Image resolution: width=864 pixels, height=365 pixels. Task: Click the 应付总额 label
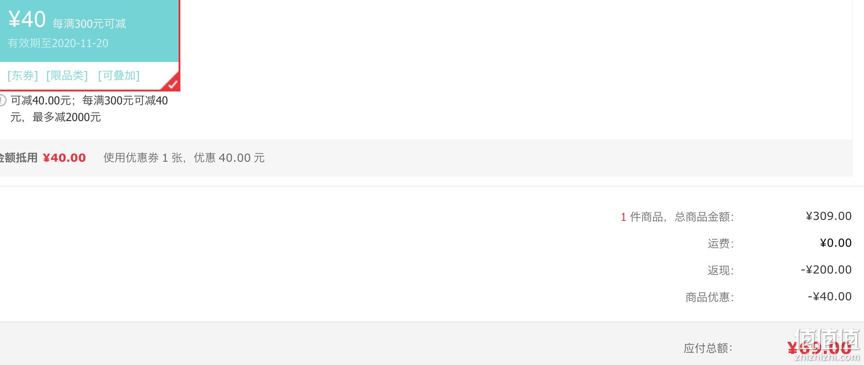pos(708,348)
